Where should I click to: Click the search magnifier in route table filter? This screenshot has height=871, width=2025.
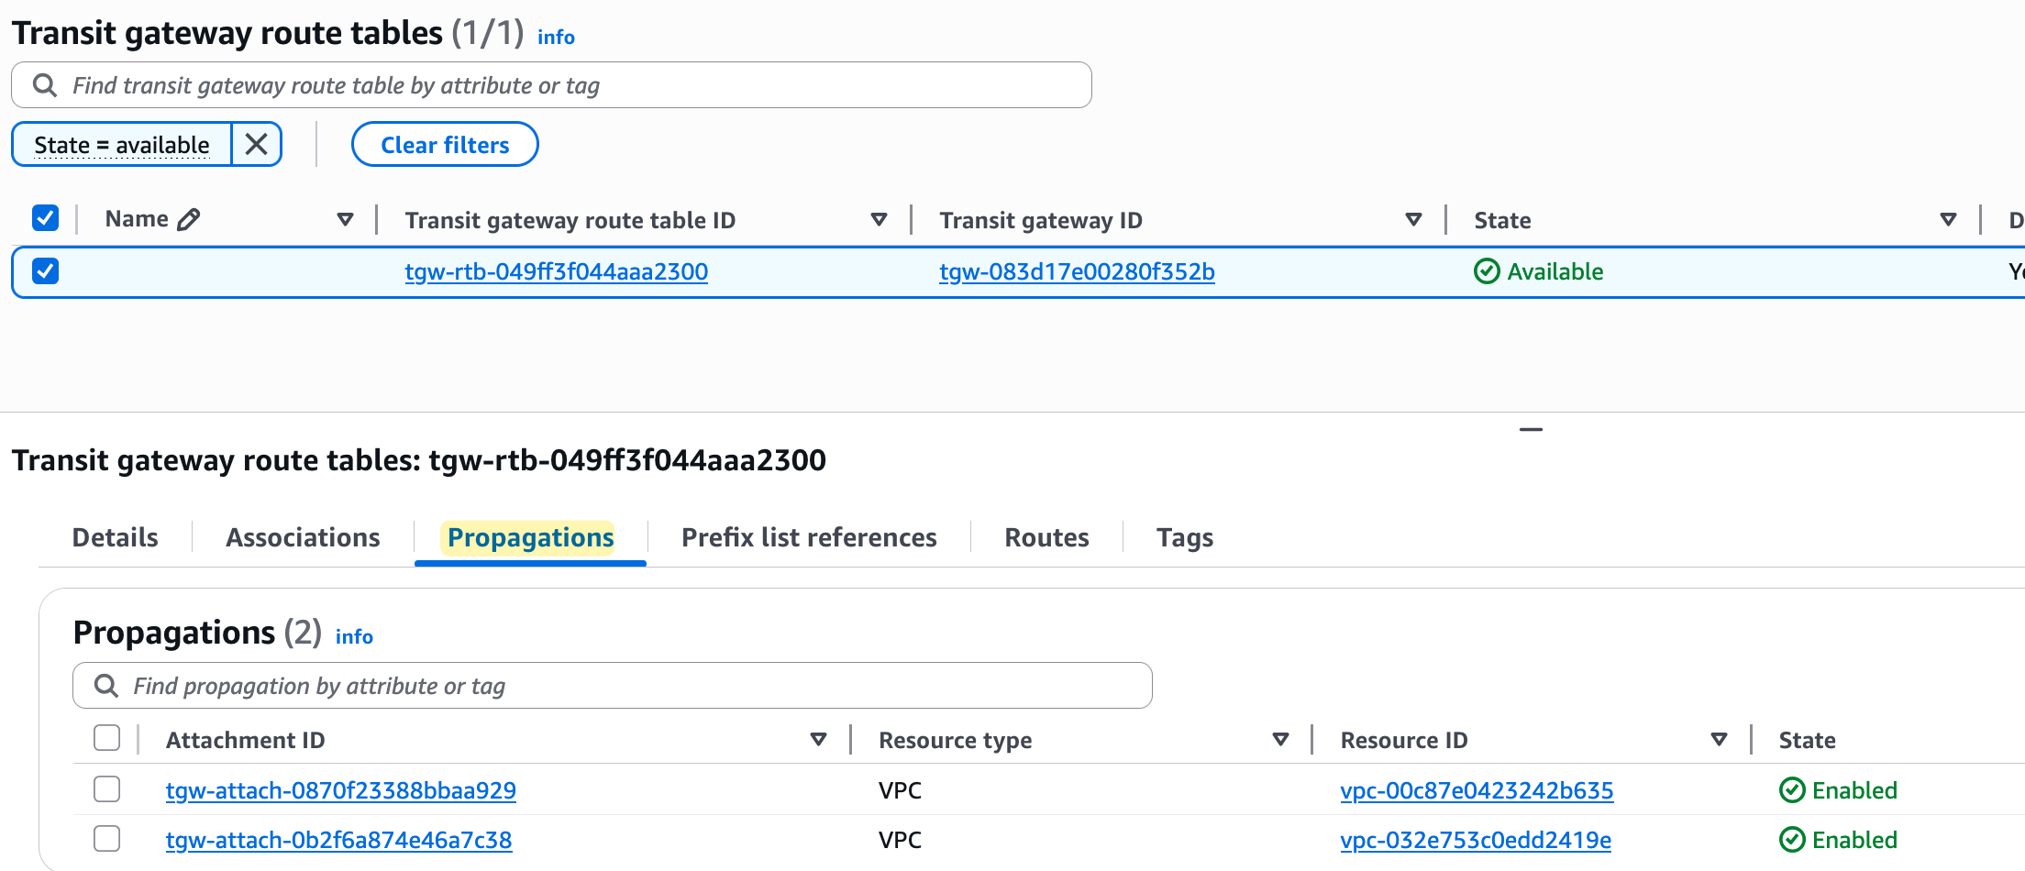coord(45,85)
